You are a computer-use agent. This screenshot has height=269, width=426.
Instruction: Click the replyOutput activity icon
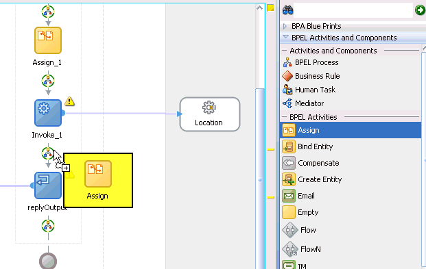click(x=48, y=185)
